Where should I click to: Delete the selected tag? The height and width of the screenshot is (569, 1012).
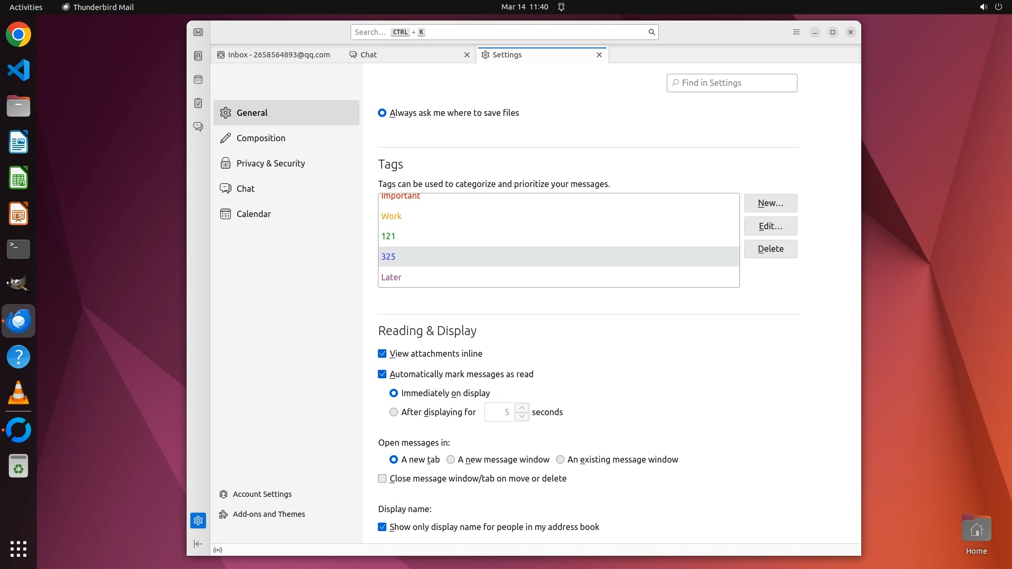(x=770, y=249)
